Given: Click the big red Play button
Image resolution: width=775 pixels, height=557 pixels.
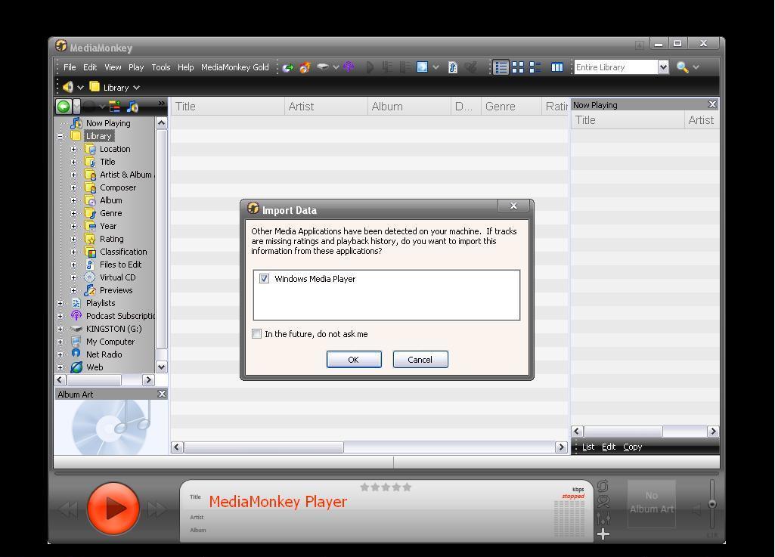Looking at the screenshot, I should [112, 506].
